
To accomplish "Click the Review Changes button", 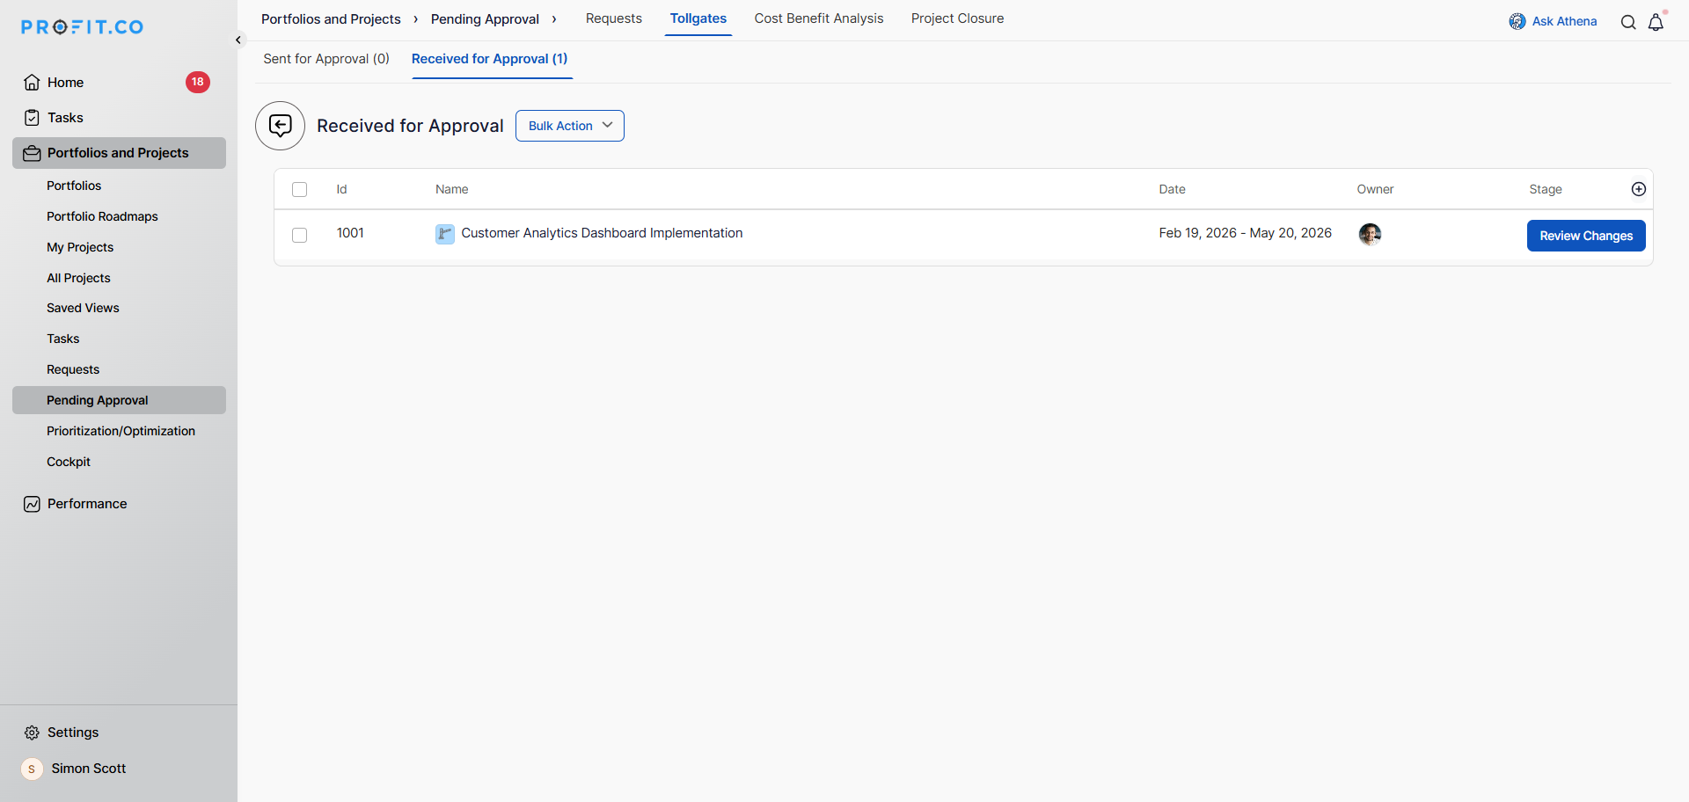I will click(x=1585, y=236).
